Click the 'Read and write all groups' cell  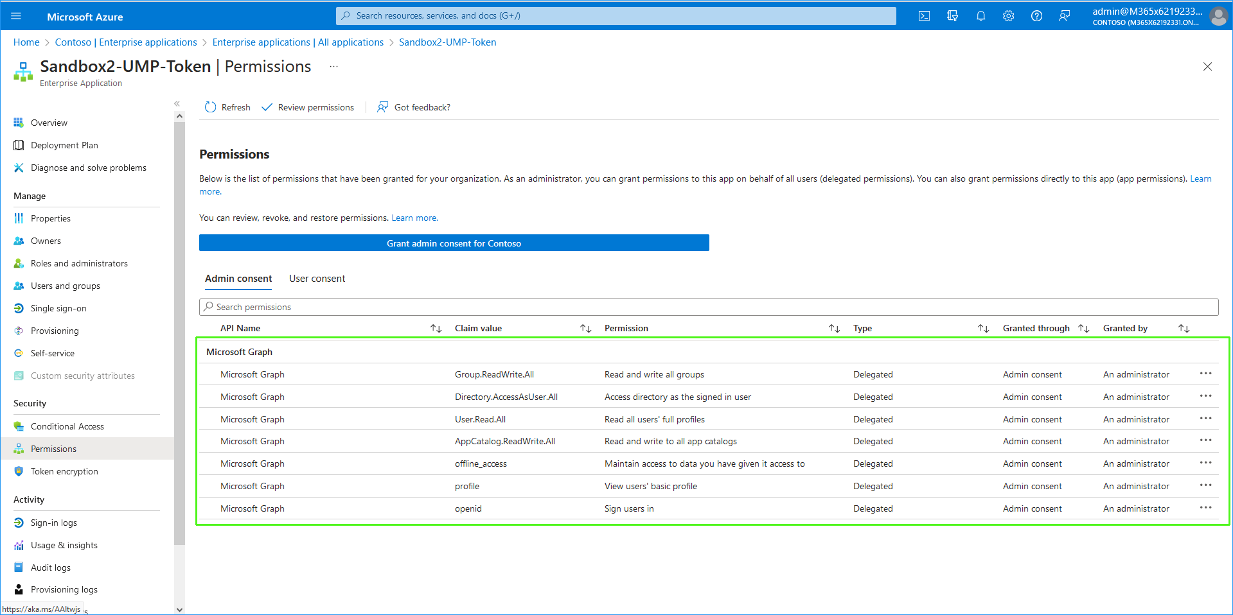point(654,374)
